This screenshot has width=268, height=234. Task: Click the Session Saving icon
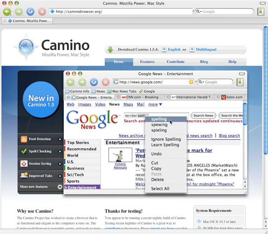(24, 163)
